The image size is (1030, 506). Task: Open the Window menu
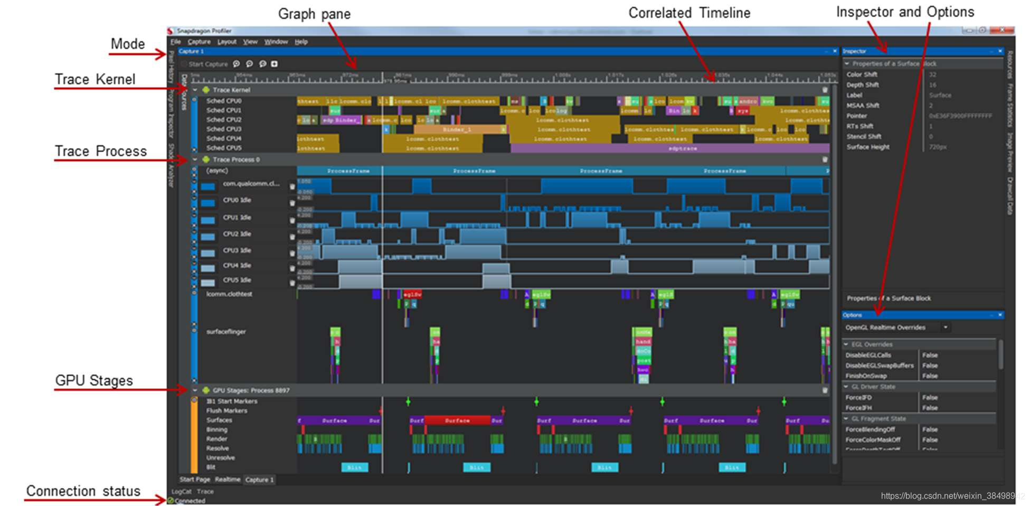tap(276, 42)
